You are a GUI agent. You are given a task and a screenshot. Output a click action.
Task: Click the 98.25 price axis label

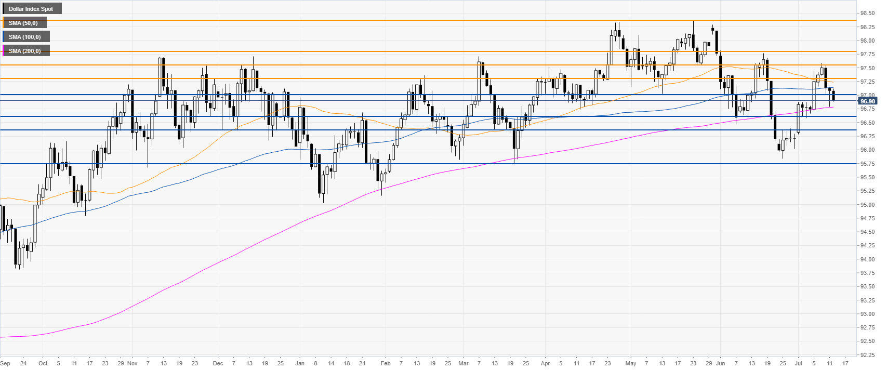point(867,27)
